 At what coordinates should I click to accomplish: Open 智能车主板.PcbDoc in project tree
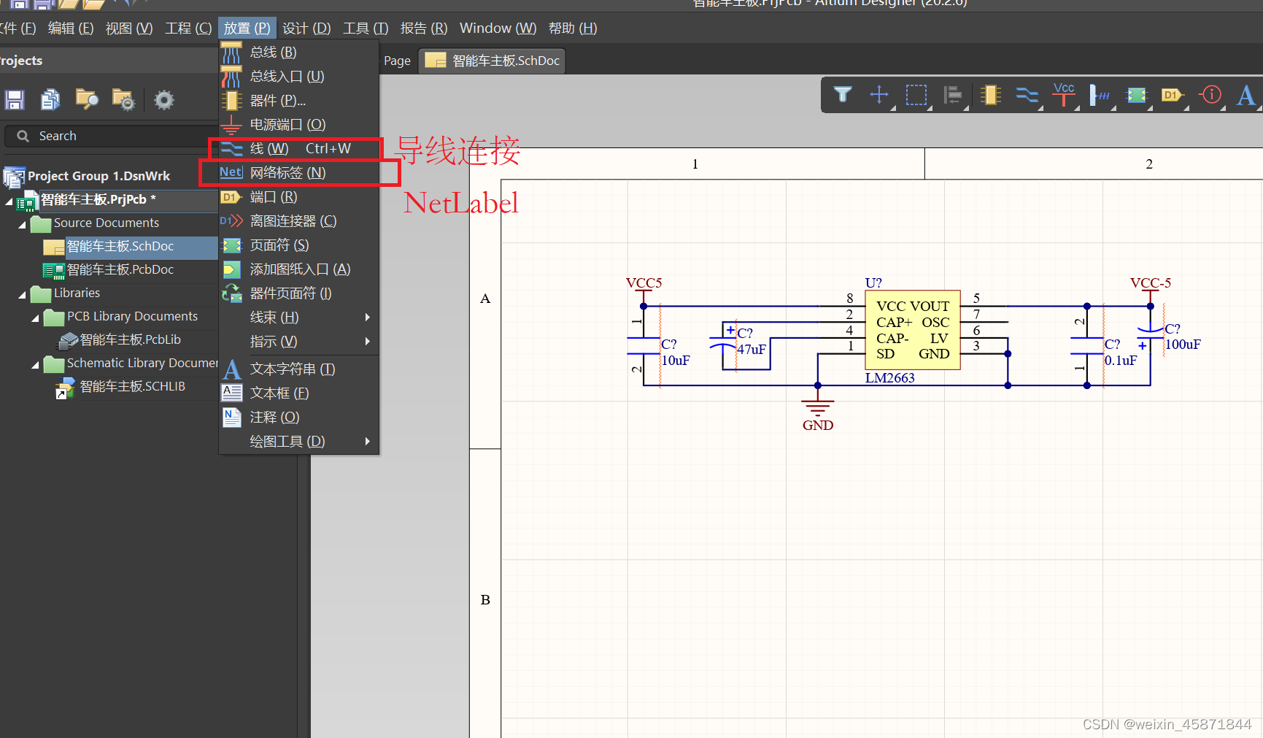point(120,269)
